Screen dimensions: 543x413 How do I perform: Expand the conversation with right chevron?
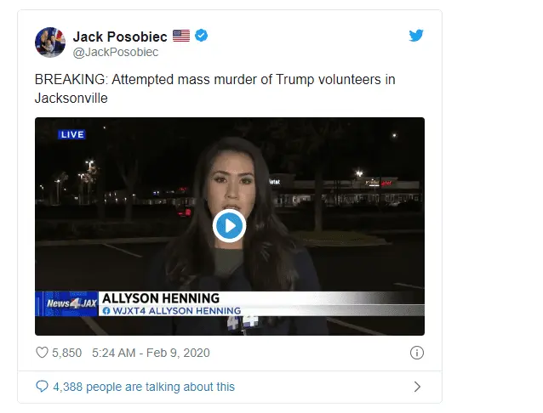tap(417, 387)
